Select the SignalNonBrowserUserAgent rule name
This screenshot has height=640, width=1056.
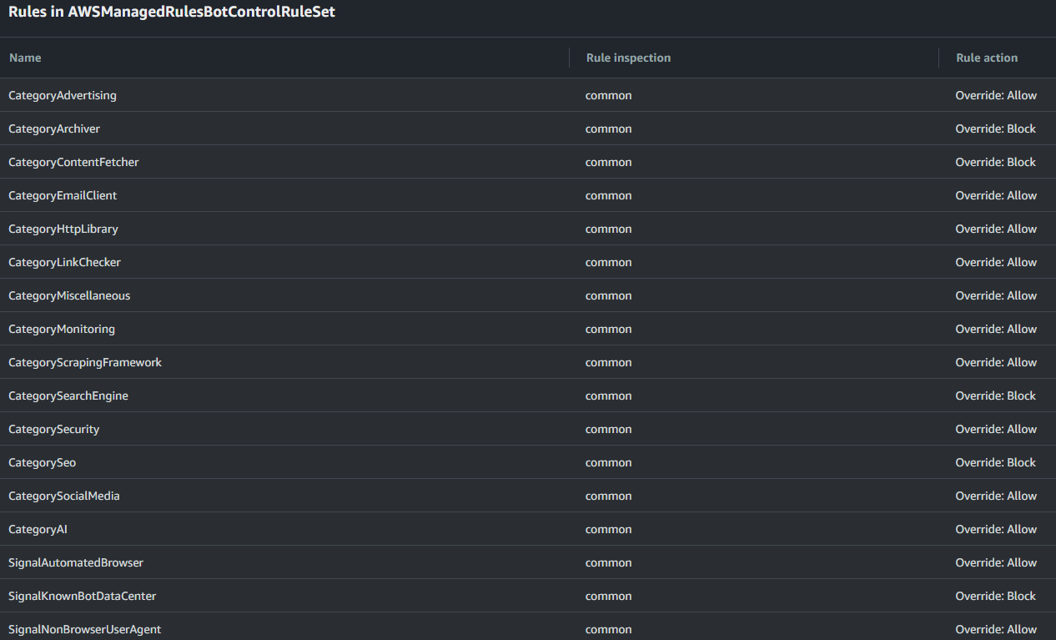point(84,629)
